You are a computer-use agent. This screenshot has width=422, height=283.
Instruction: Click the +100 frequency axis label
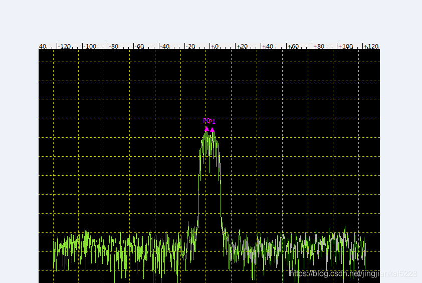345,47
